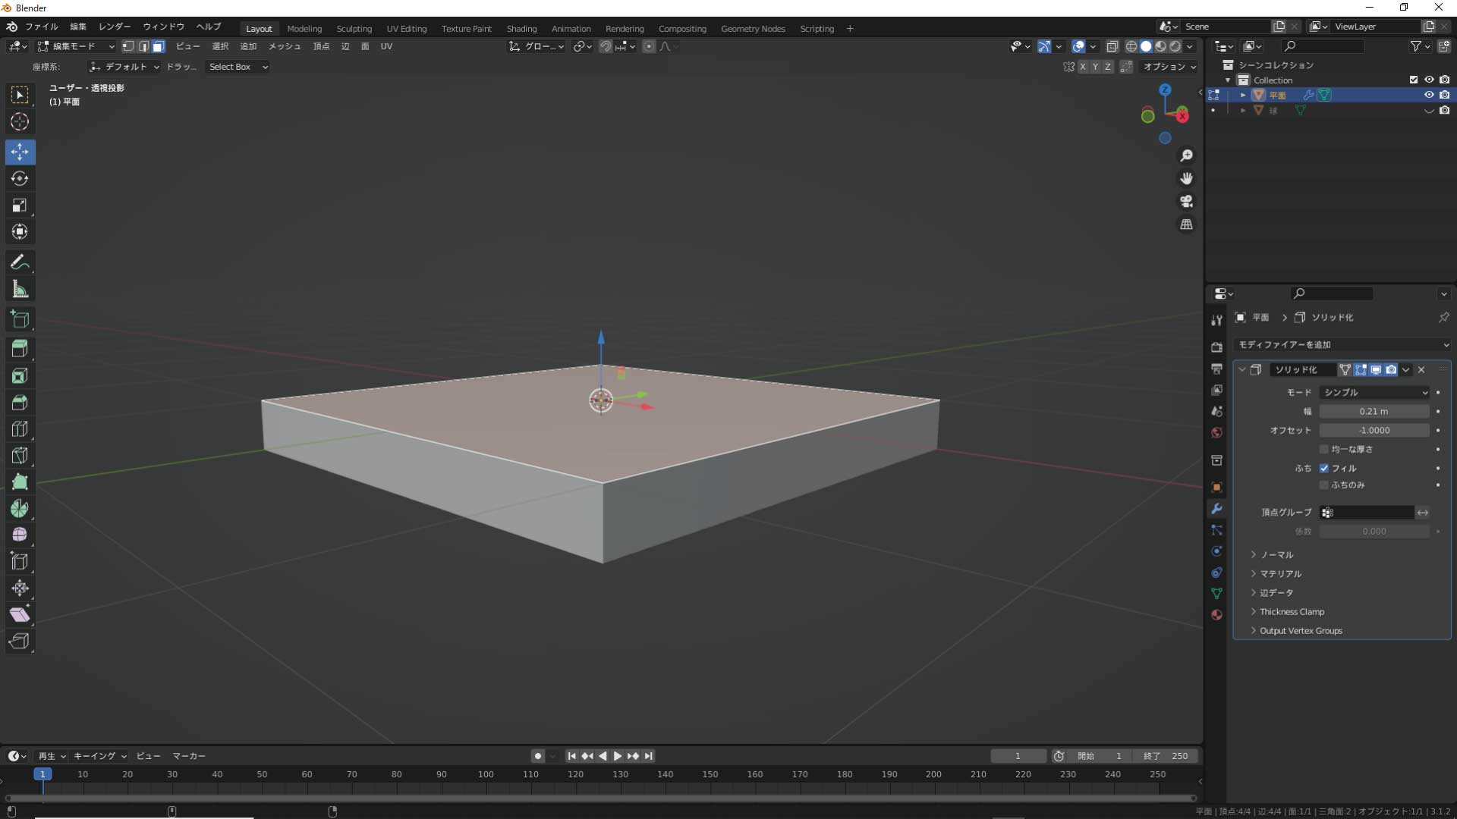Screen dimensions: 1457x819
Task: Enable the 均一な厚さ checkbox
Action: [1324, 449]
